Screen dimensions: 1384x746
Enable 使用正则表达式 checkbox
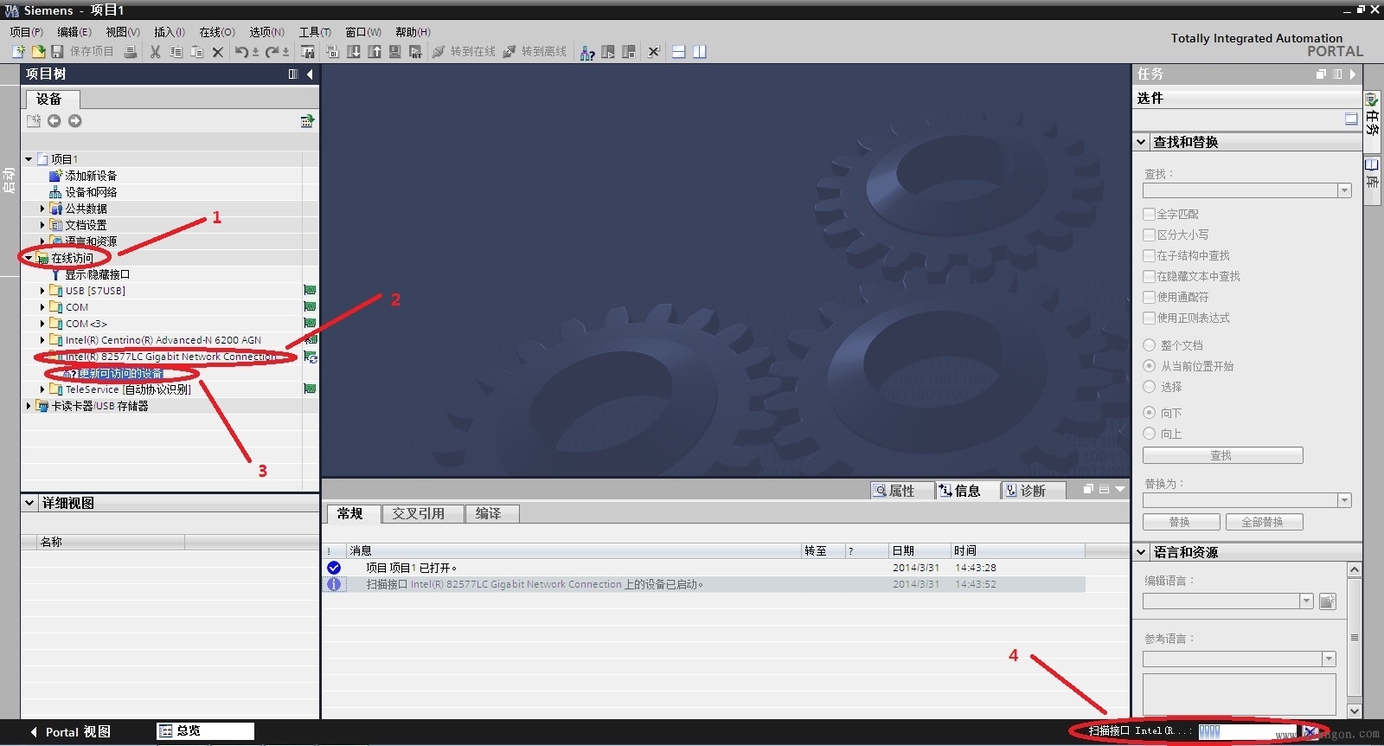[x=1150, y=318]
